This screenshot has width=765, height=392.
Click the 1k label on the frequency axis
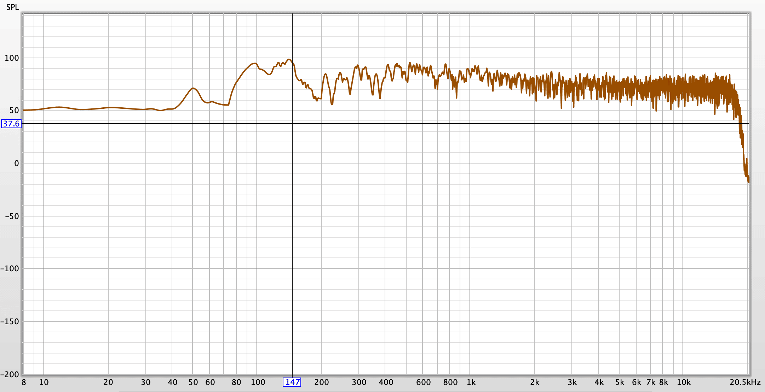[x=471, y=382]
